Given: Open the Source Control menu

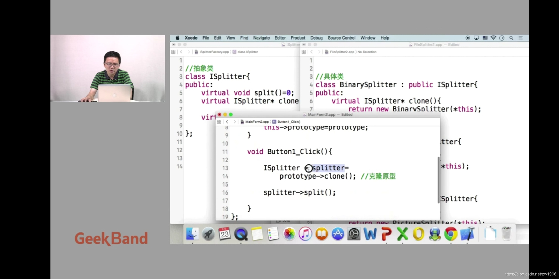Looking at the screenshot, I should click(341, 38).
